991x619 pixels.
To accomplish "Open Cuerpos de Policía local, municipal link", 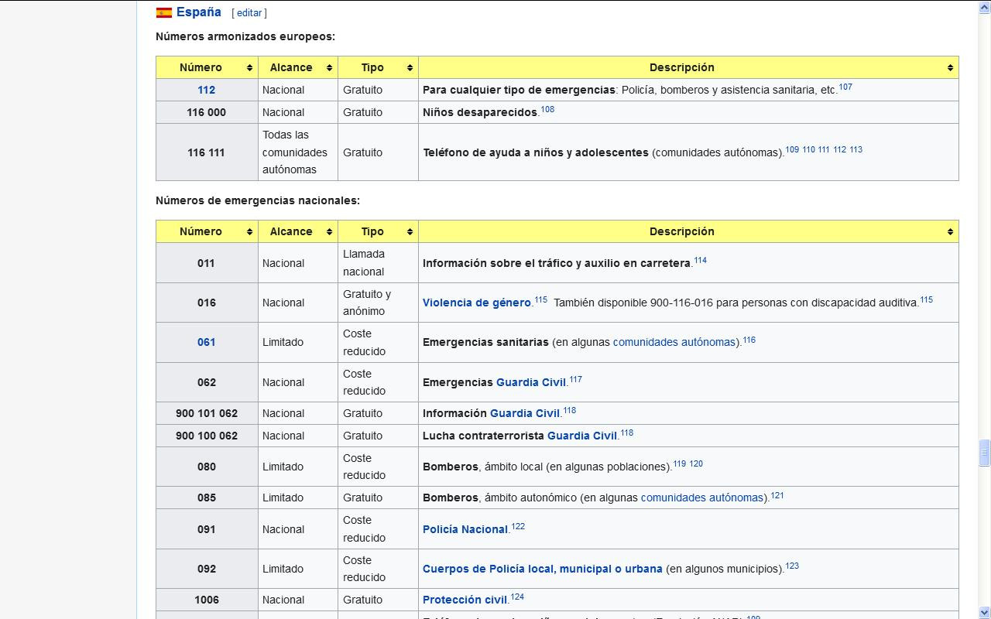I will [543, 569].
